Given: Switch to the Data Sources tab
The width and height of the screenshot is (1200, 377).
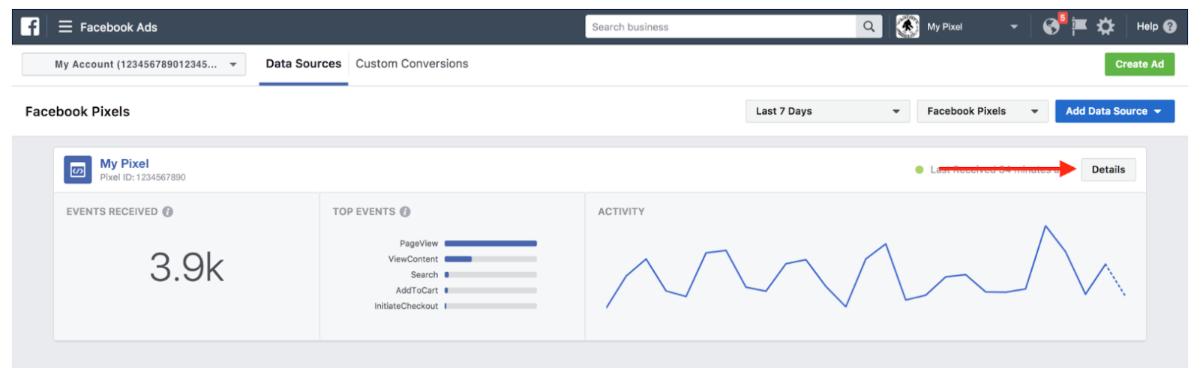Looking at the screenshot, I should click(303, 64).
